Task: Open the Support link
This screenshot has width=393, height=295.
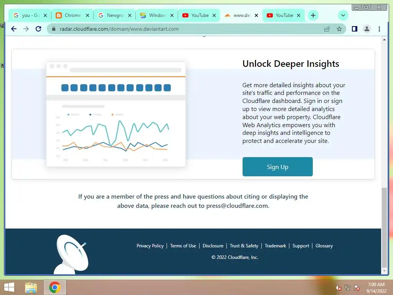Action: coord(301,246)
